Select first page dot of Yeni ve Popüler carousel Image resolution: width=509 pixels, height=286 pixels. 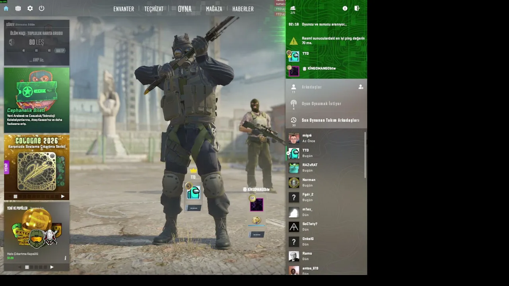coord(27,267)
